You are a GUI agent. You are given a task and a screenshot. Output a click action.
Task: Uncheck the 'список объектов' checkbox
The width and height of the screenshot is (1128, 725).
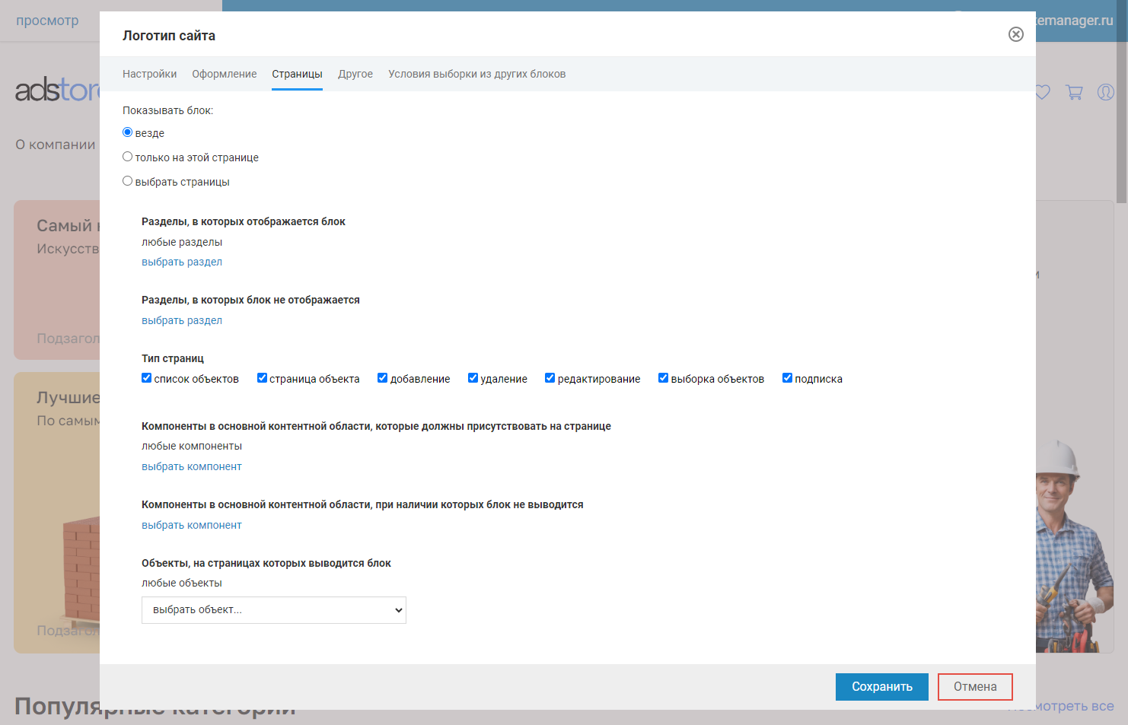(147, 378)
